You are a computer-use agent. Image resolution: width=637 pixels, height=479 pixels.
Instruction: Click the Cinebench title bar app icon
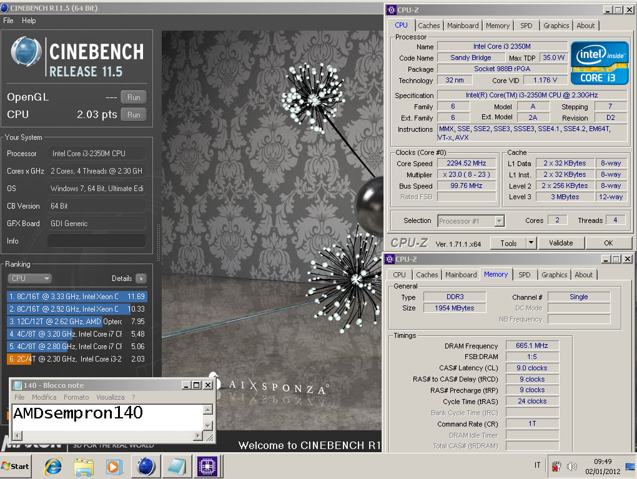(x=4, y=7)
